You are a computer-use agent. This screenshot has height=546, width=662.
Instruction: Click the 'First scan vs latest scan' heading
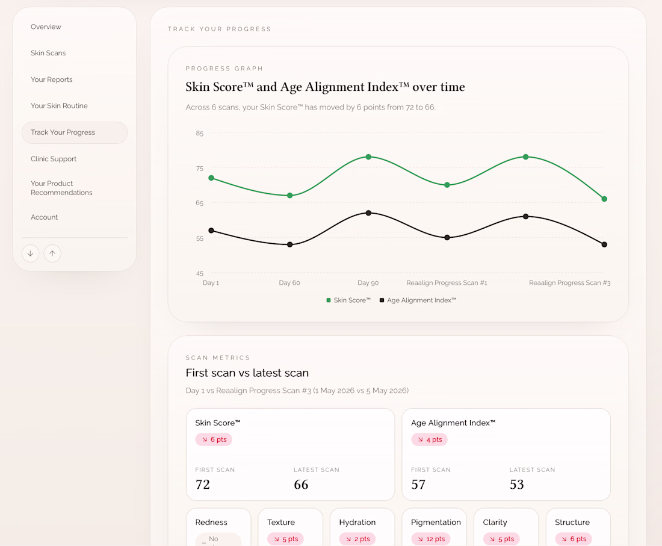(247, 373)
